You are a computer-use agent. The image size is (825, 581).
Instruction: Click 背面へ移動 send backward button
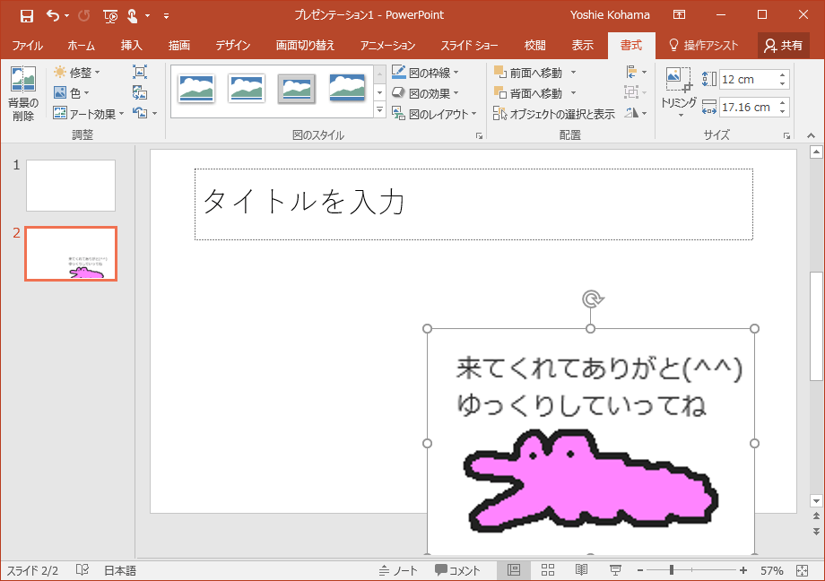[x=527, y=93]
